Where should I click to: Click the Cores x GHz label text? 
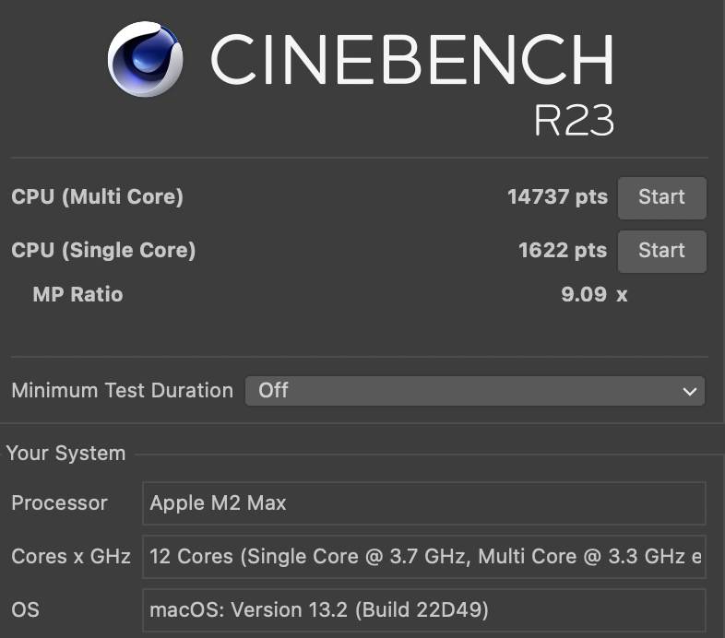(x=71, y=556)
